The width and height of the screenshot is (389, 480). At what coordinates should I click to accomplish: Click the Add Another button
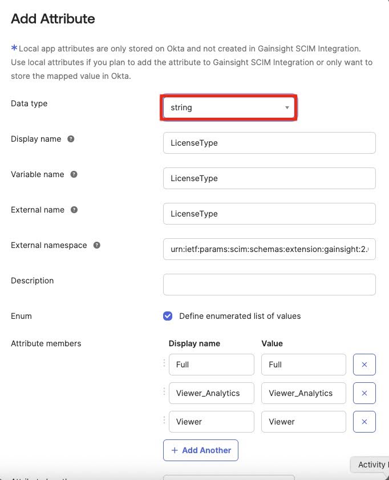point(201,450)
